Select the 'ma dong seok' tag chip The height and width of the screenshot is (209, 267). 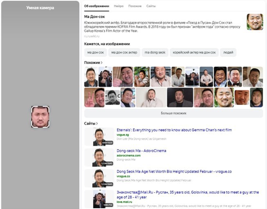[x=155, y=52]
